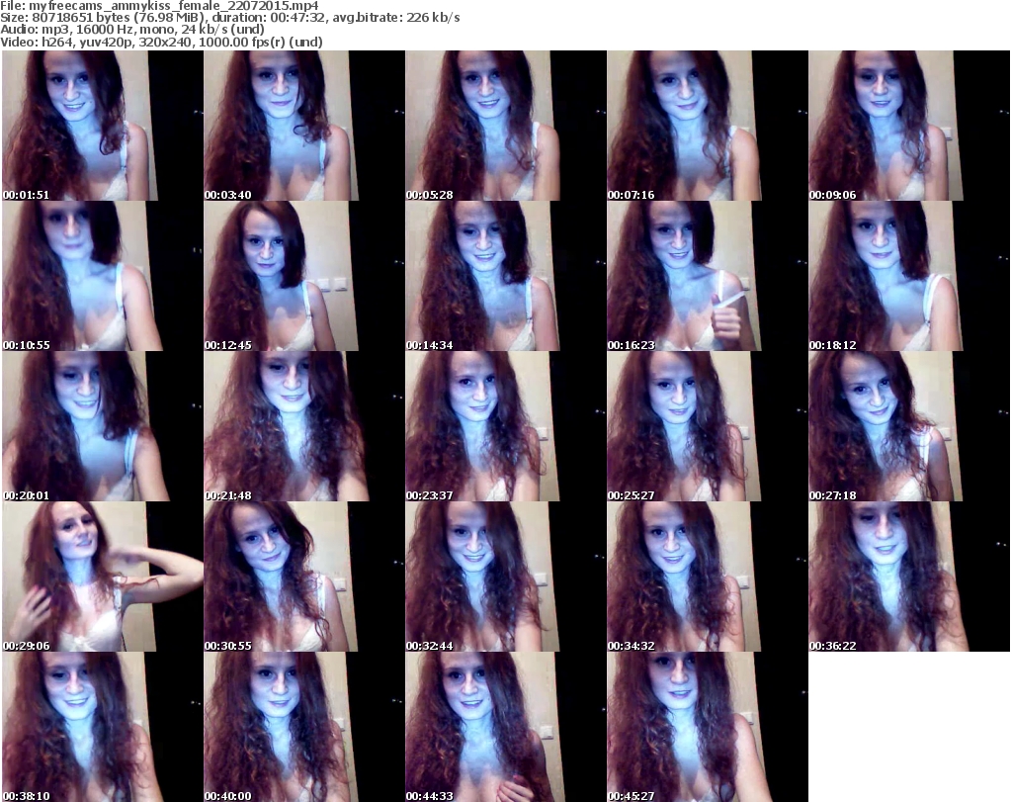The height and width of the screenshot is (802, 1012).
Task: Click the frame marked 00:18:12
Action: [909, 276]
